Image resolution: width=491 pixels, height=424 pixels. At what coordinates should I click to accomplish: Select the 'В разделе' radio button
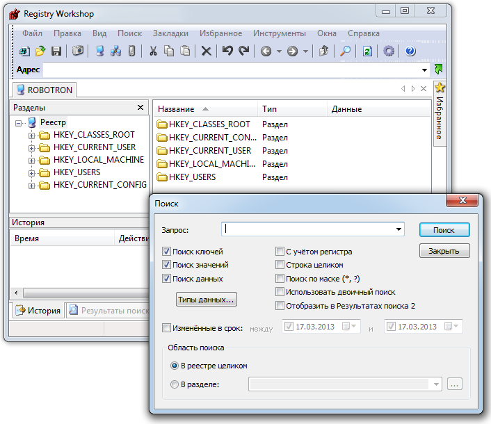tap(174, 384)
